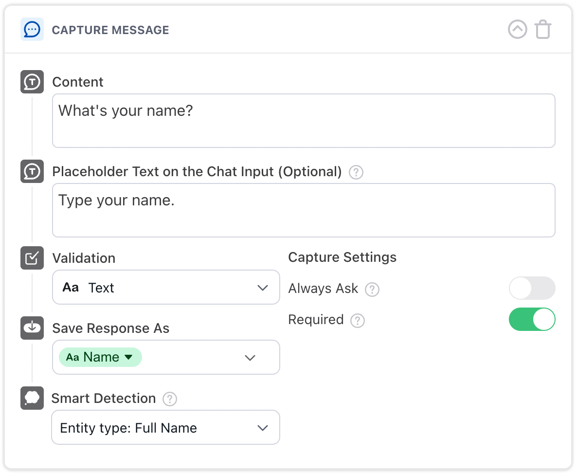Open the Save Response As dropdown
Screen dimensions: 576x473
point(250,358)
